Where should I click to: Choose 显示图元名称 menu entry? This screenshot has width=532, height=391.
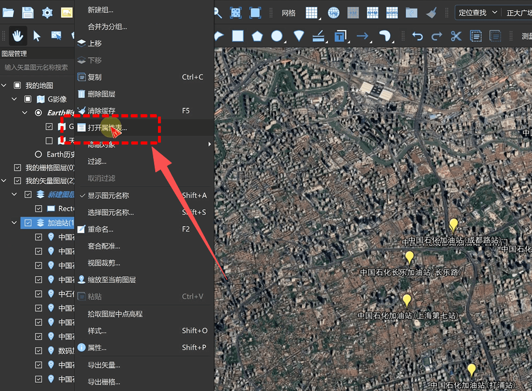[x=144, y=196]
